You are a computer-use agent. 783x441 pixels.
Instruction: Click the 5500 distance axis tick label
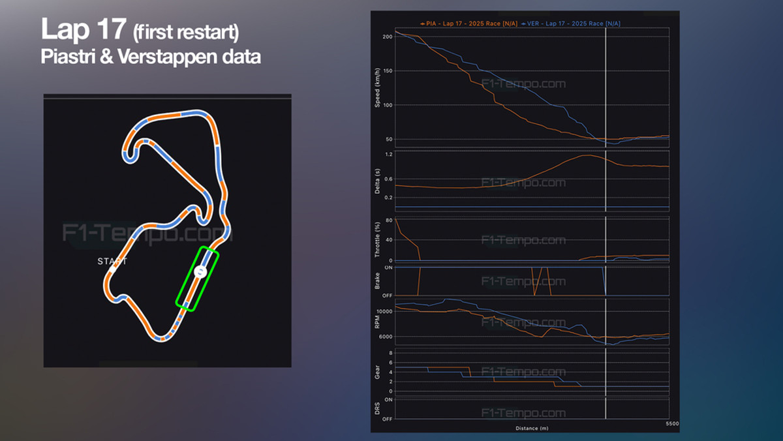pos(671,424)
